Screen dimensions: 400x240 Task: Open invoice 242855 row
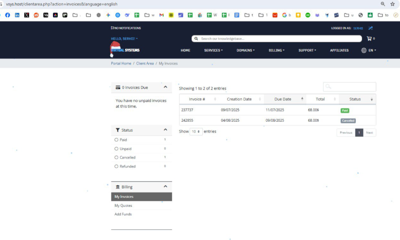pos(277,120)
